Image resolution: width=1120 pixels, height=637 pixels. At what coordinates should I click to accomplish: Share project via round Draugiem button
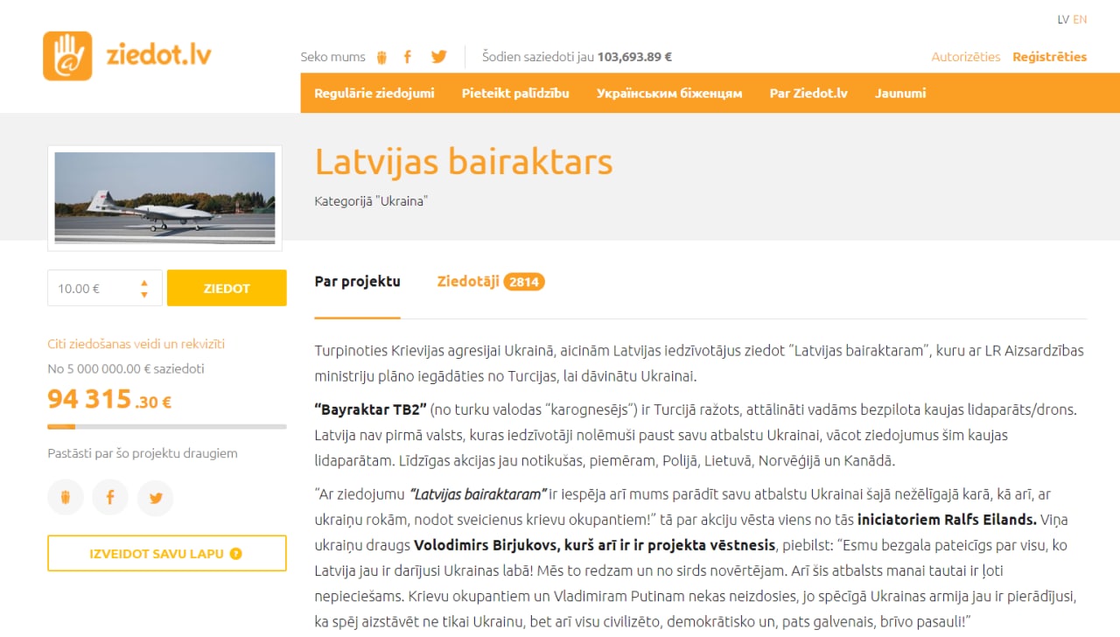click(x=66, y=498)
